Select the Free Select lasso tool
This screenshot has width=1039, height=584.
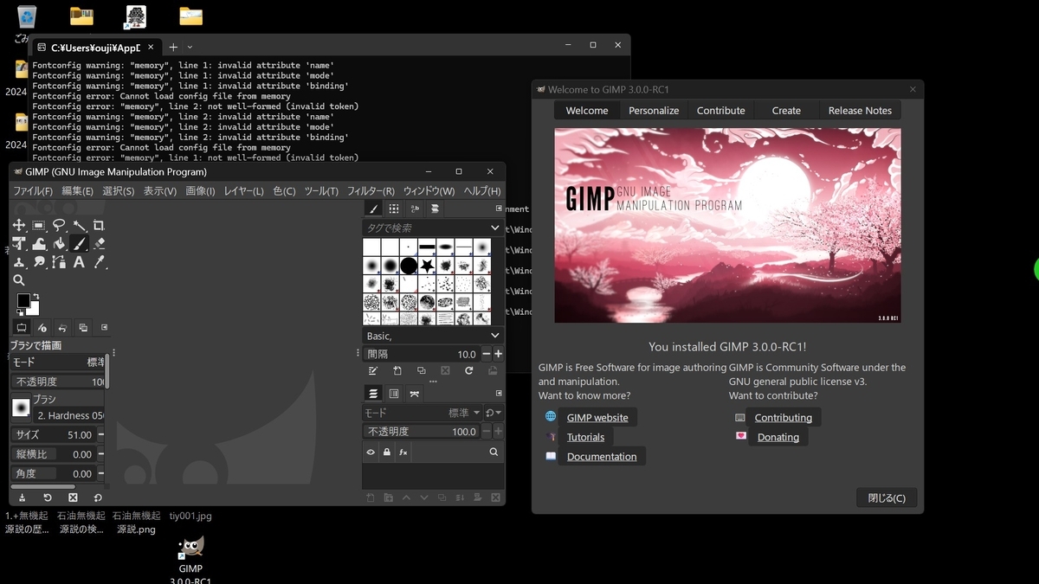(x=59, y=225)
